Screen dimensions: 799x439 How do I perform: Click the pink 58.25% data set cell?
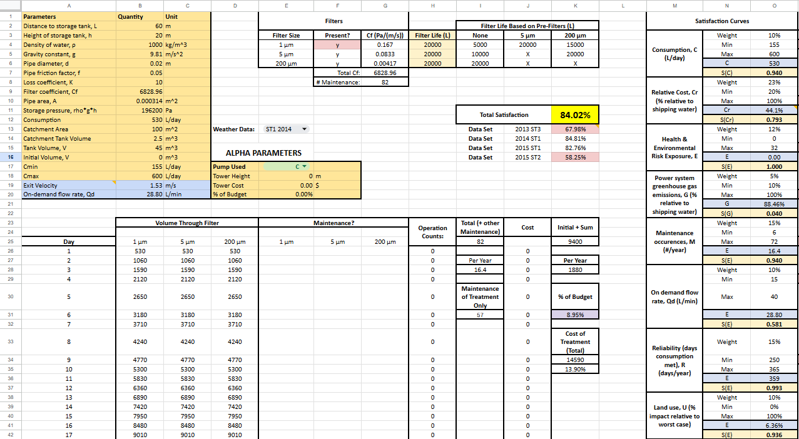click(x=575, y=158)
